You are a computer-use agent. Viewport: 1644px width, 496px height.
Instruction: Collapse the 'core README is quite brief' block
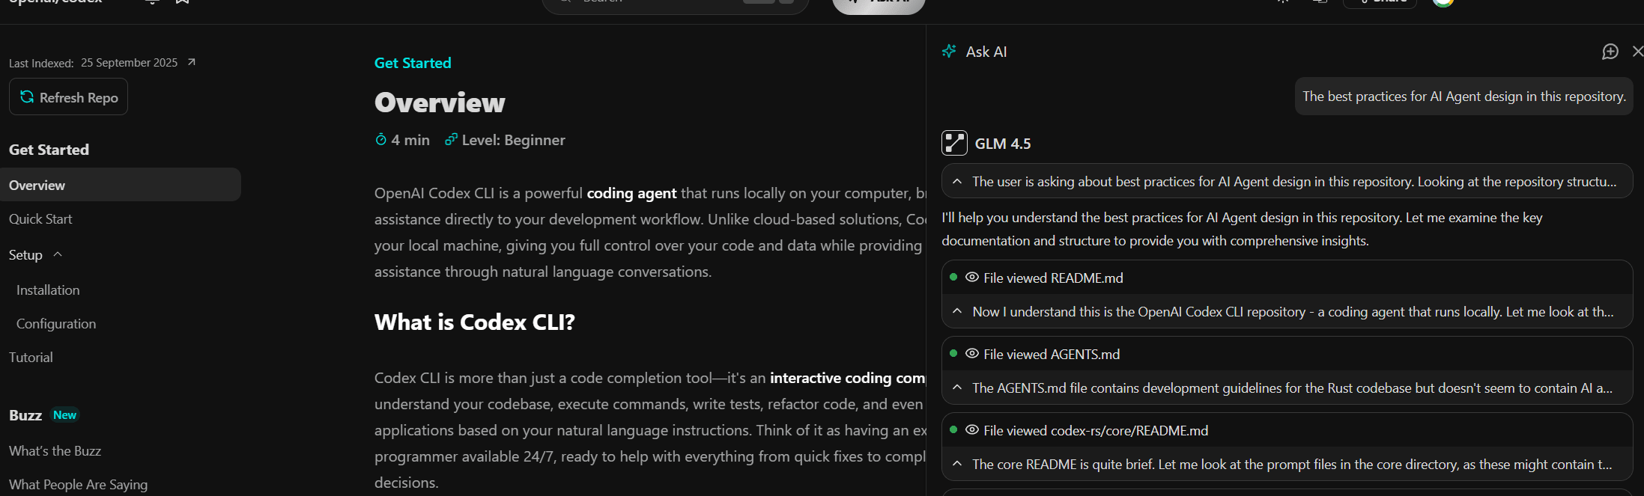tap(957, 464)
